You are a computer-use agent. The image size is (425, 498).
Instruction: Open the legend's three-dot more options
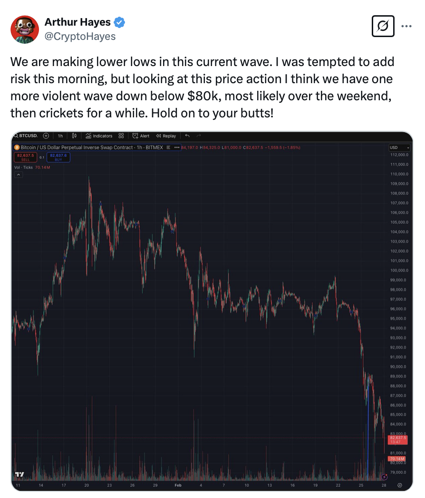(177, 147)
